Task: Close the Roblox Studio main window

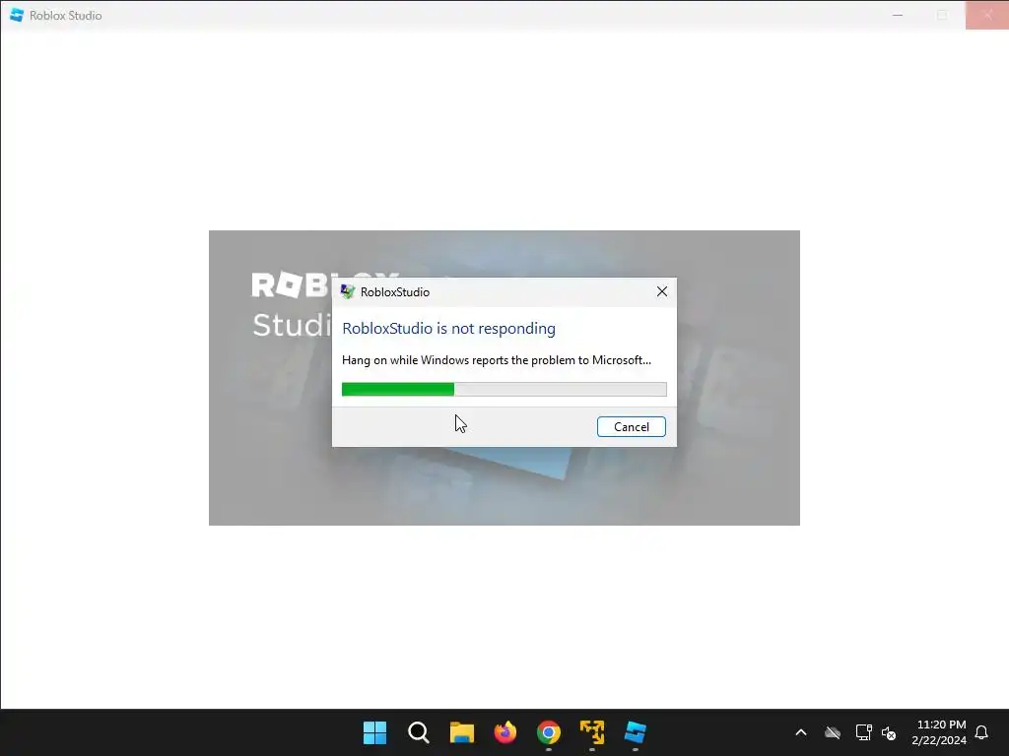Action: [987, 15]
